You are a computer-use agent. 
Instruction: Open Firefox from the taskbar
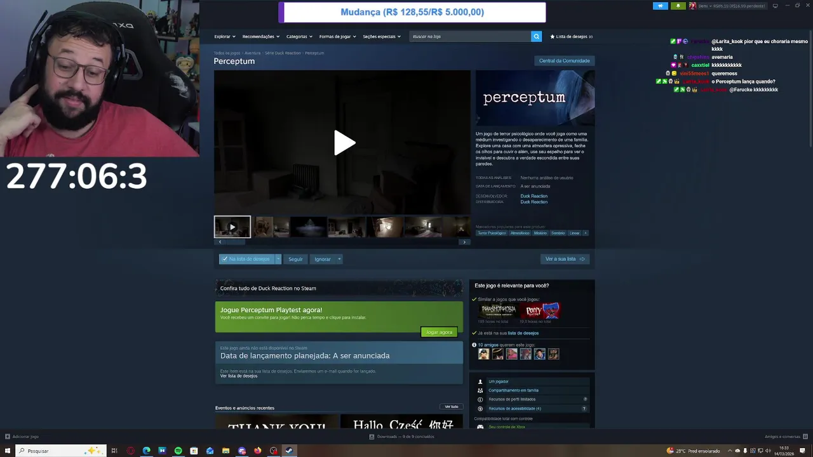click(x=257, y=451)
